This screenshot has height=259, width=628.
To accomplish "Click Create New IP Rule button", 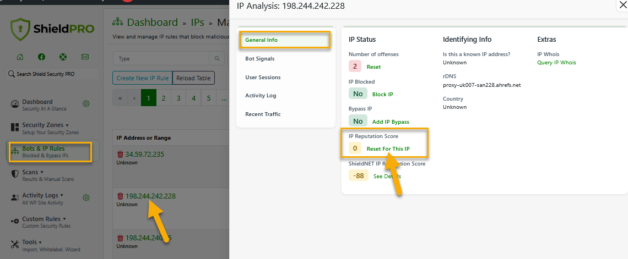I will (x=143, y=78).
